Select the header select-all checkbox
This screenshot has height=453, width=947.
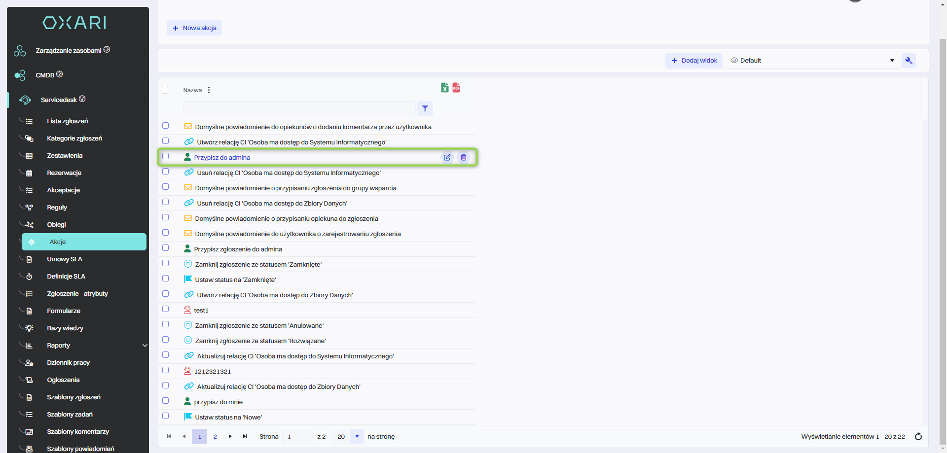click(x=165, y=90)
